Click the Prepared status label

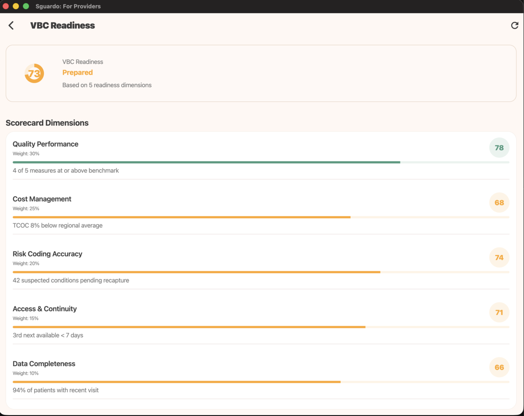(x=77, y=72)
